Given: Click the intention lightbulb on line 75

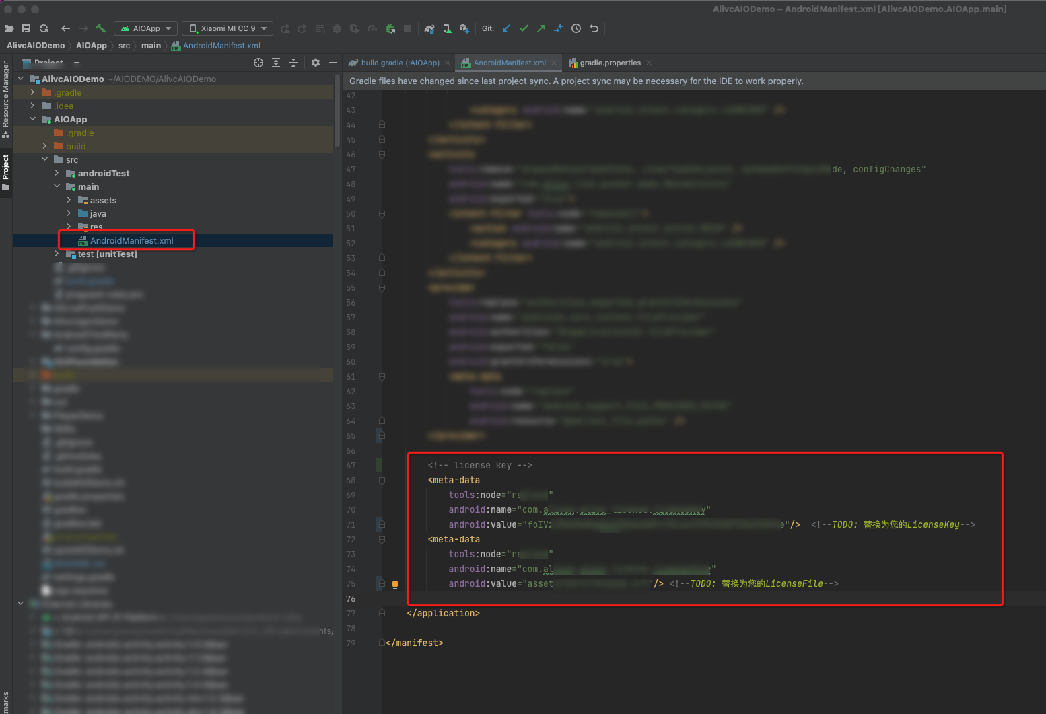Looking at the screenshot, I should [x=395, y=585].
